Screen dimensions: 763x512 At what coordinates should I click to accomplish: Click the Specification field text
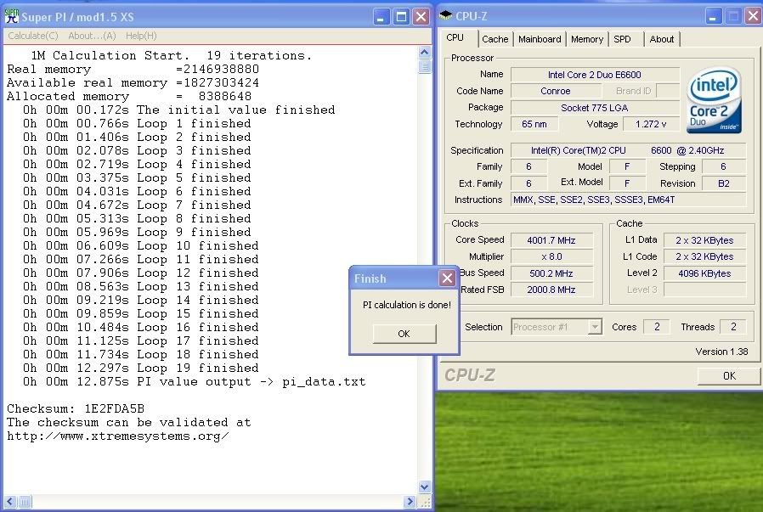pos(628,150)
